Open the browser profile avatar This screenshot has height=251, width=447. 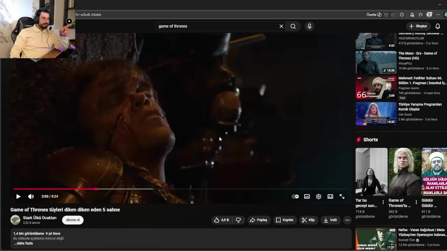(429, 15)
